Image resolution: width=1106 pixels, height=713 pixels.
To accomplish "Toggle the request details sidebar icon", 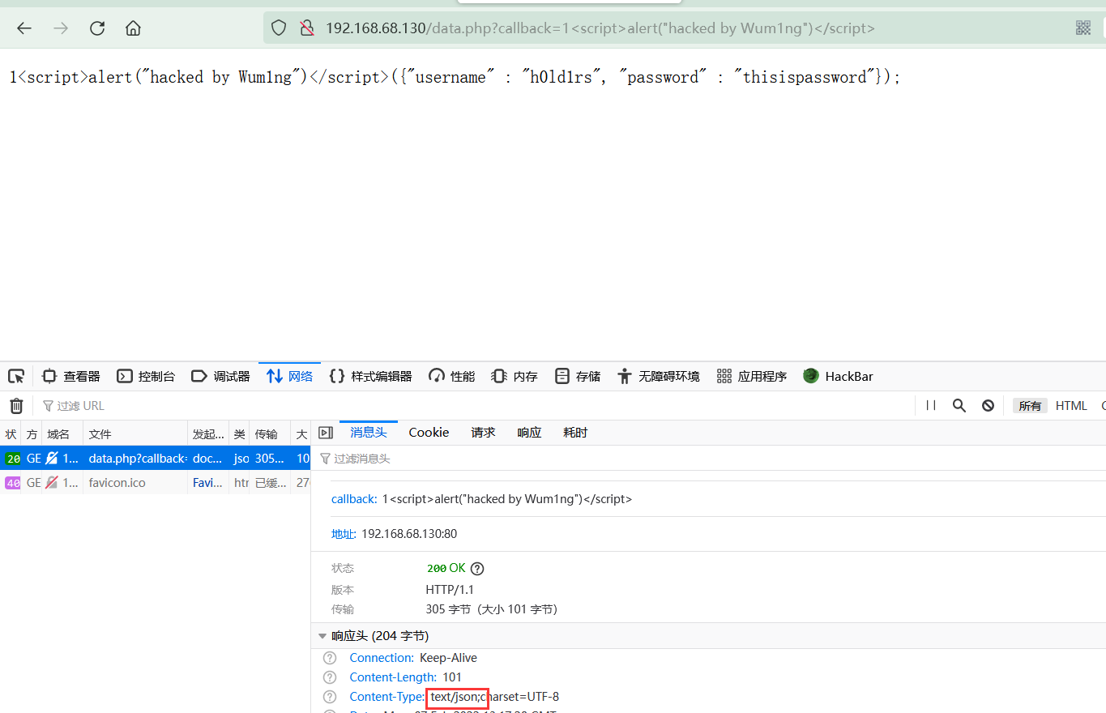I will (326, 433).
